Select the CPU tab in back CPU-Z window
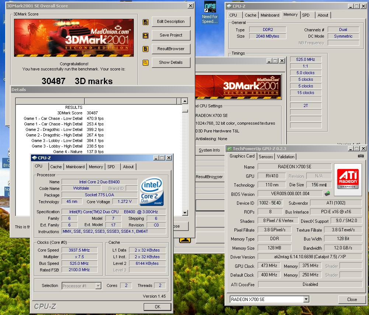 coord(233,15)
